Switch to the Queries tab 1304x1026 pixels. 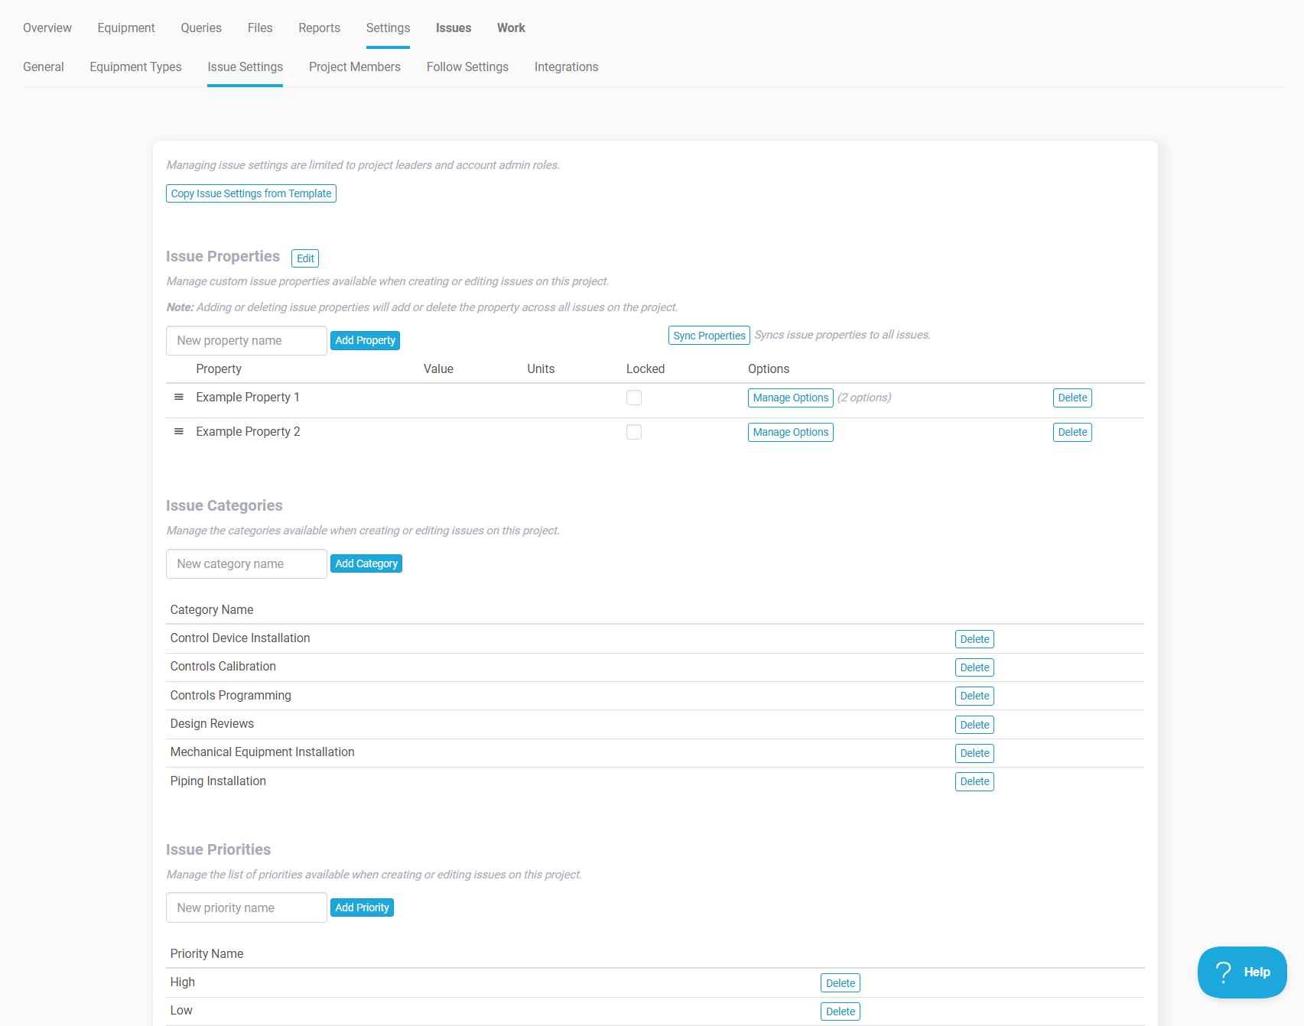point(201,28)
